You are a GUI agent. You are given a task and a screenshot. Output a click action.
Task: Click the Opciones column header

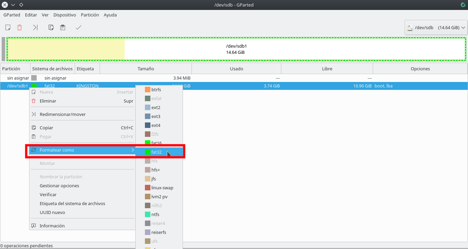(420, 69)
